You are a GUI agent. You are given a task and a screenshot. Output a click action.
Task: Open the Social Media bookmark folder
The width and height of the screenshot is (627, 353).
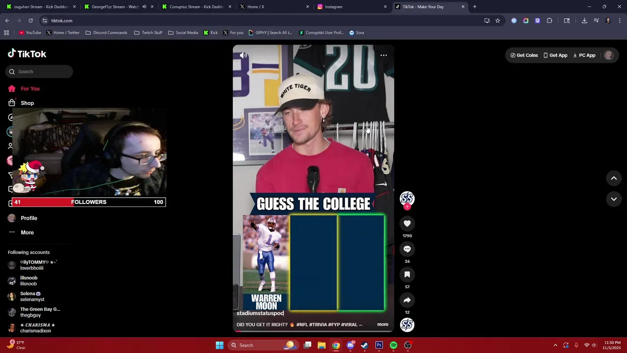tap(183, 33)
